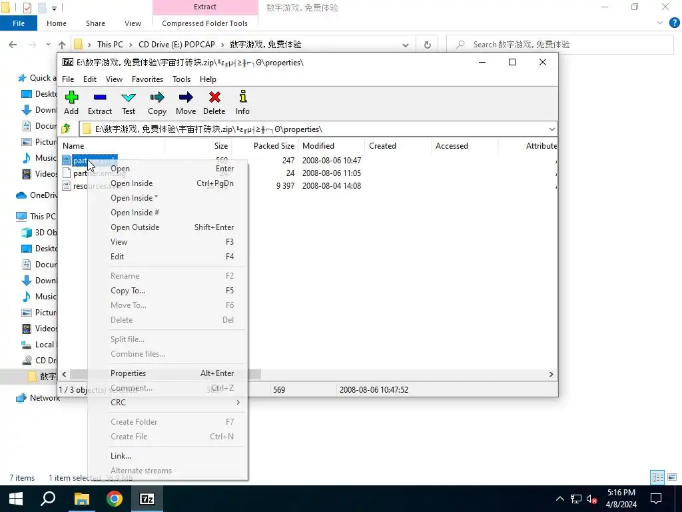Open taskbar search magnifier

point(48,499)
